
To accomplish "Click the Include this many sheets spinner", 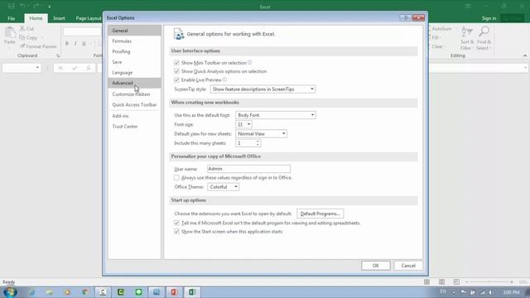I will tap(258, 143).
